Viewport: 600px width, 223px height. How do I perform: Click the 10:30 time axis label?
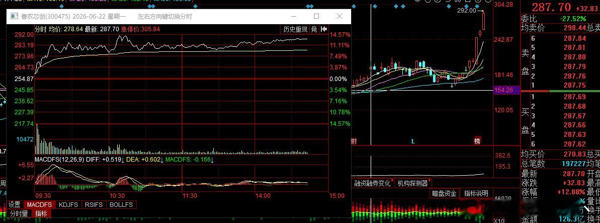click(116, 195)
